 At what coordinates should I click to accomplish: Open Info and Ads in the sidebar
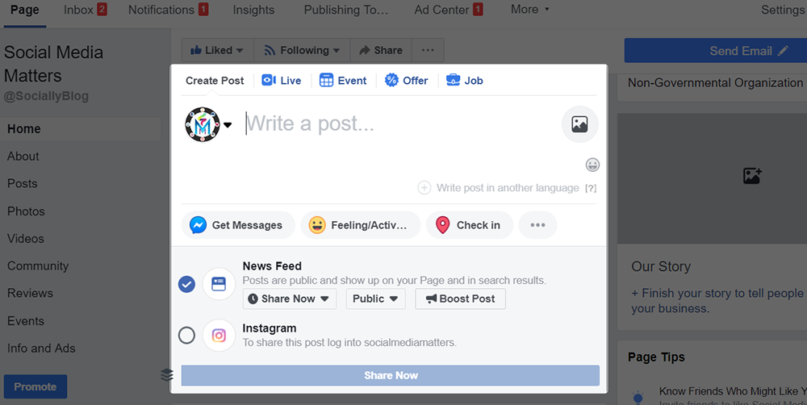[41, 349]
